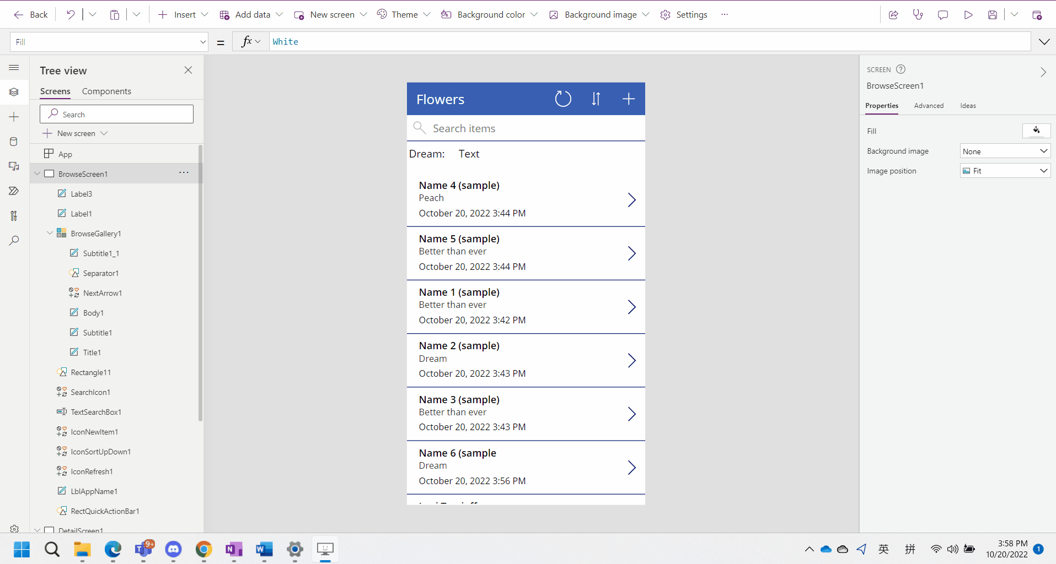Preview the app with the play icon

969,15
